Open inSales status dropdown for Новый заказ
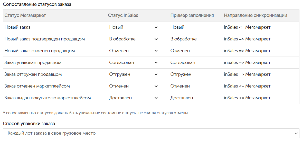 (133, 27)
